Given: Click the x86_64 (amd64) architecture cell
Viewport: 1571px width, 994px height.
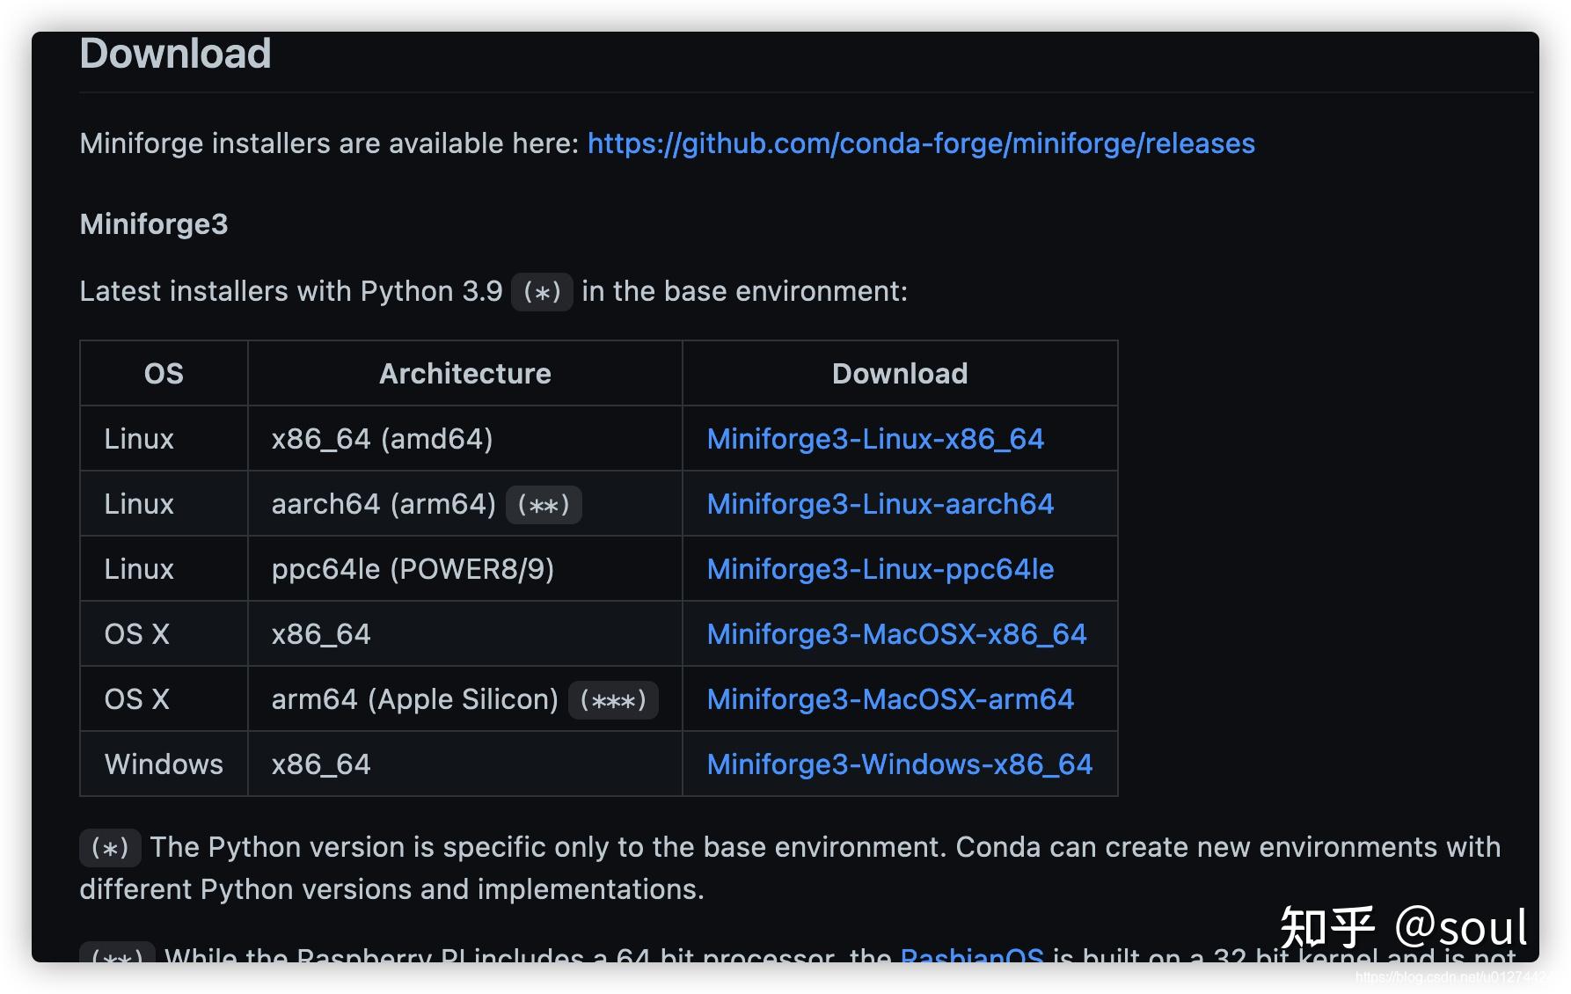Looking at the screenshot, I should 382,439.
